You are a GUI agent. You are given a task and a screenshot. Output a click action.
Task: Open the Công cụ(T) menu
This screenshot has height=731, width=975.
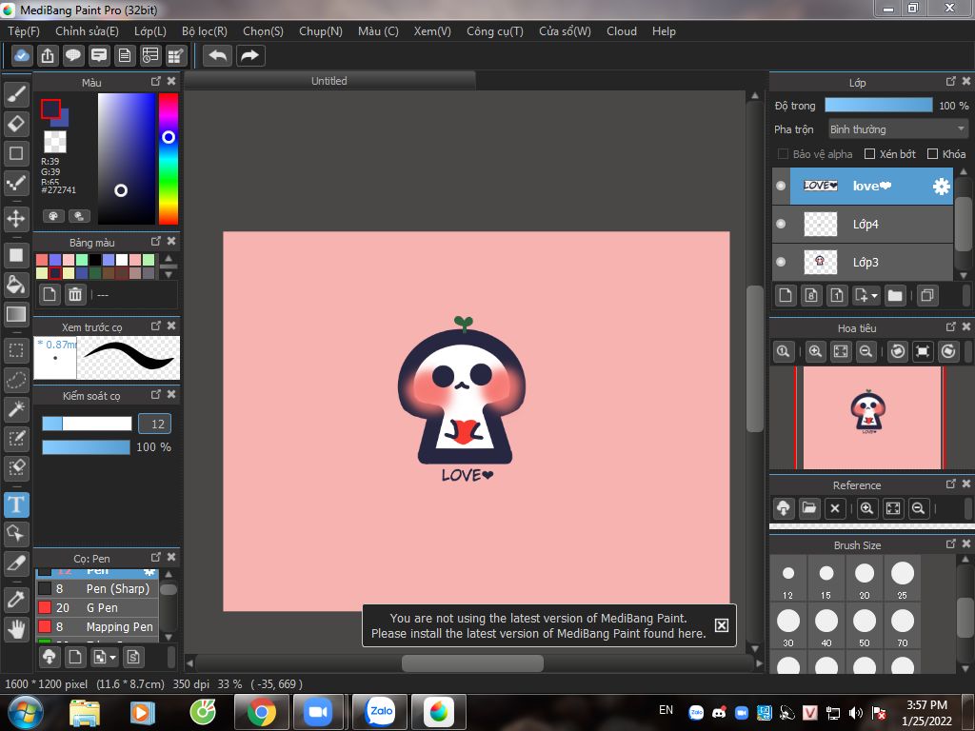pos(495,31)
